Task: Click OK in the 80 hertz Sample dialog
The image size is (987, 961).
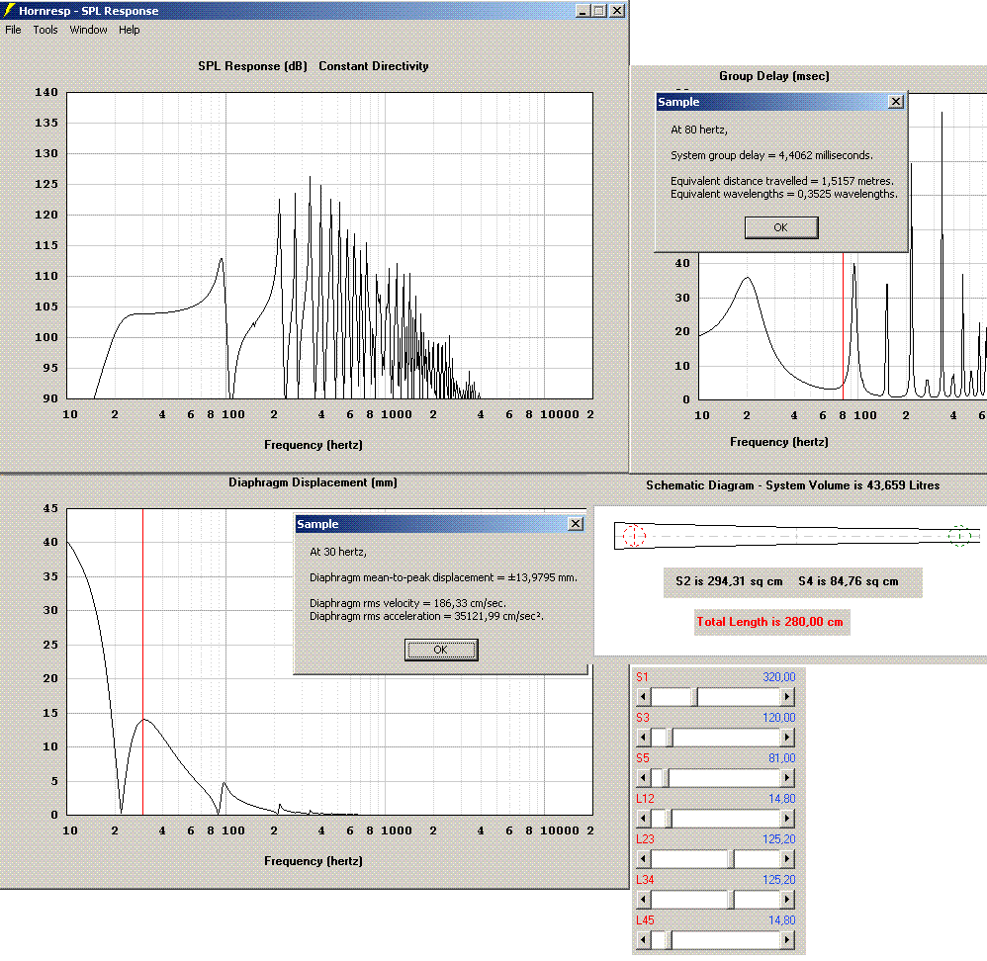Action: [x=781, y=227]
